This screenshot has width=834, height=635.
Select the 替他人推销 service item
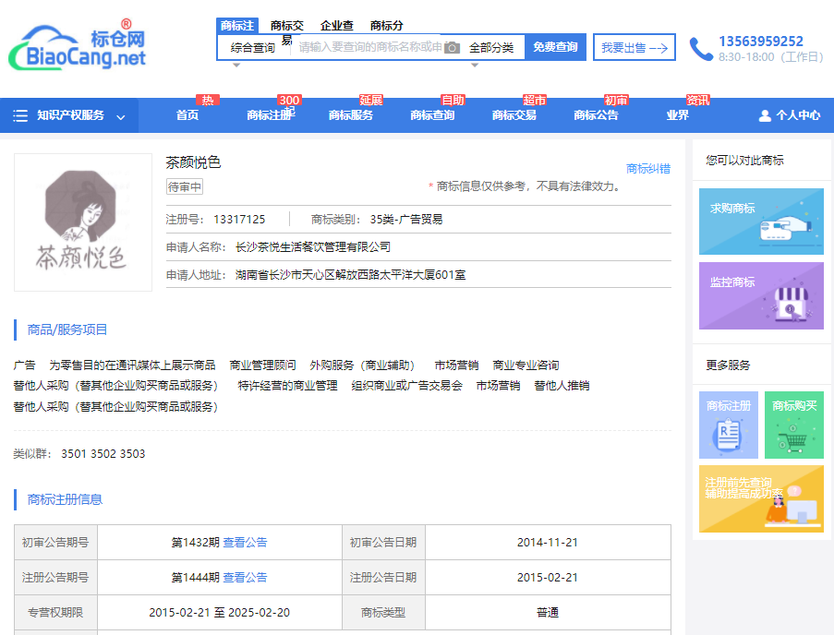(562, 386)
